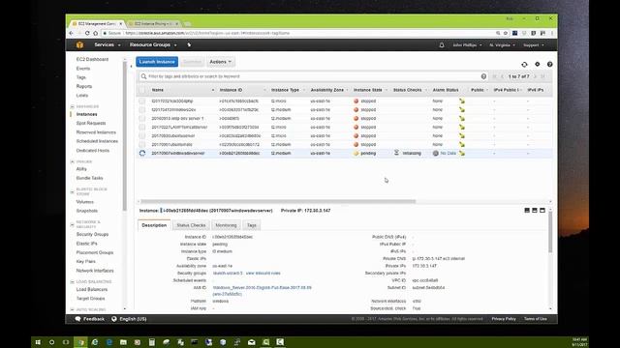Select checkbox for first instance row

(142, 101)
